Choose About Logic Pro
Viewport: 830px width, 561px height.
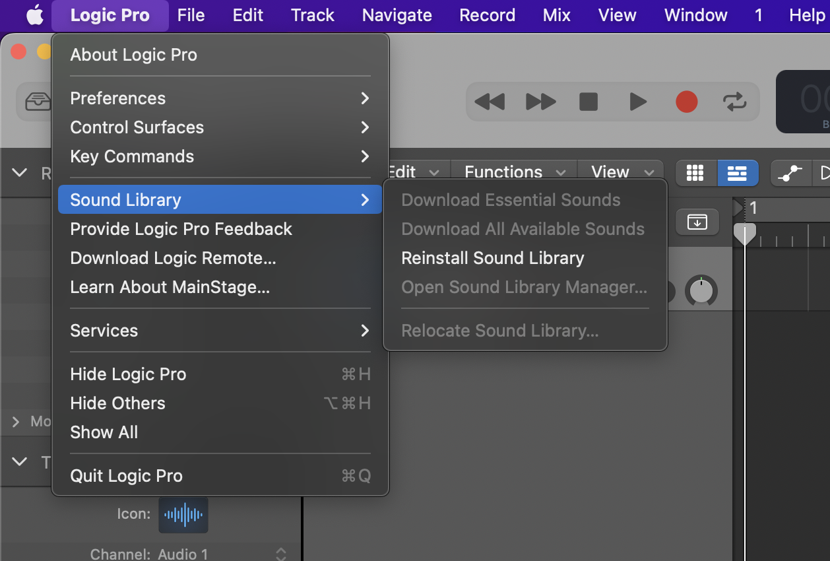coord(220,55)
